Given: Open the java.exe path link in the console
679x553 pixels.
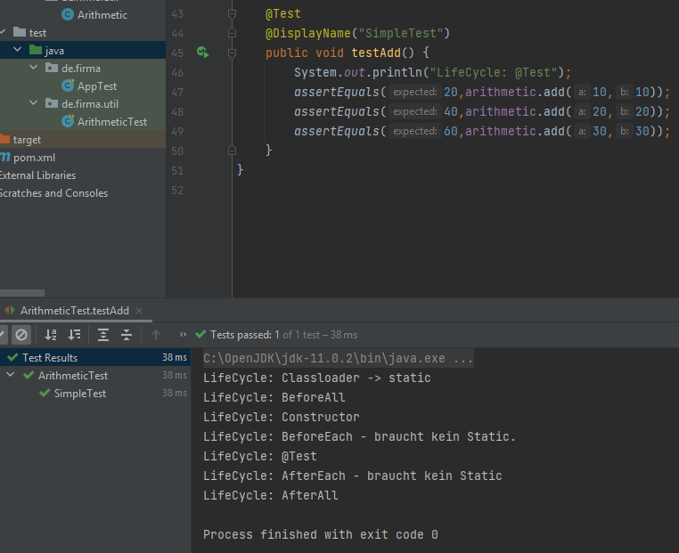Looking at the screenshot, I should pos(338,359).
